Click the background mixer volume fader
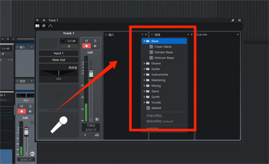The image size is (269, 164). click(x=26, y=132)
